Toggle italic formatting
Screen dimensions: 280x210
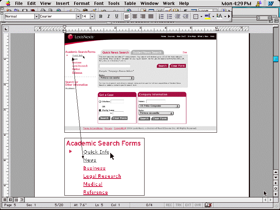108,16
